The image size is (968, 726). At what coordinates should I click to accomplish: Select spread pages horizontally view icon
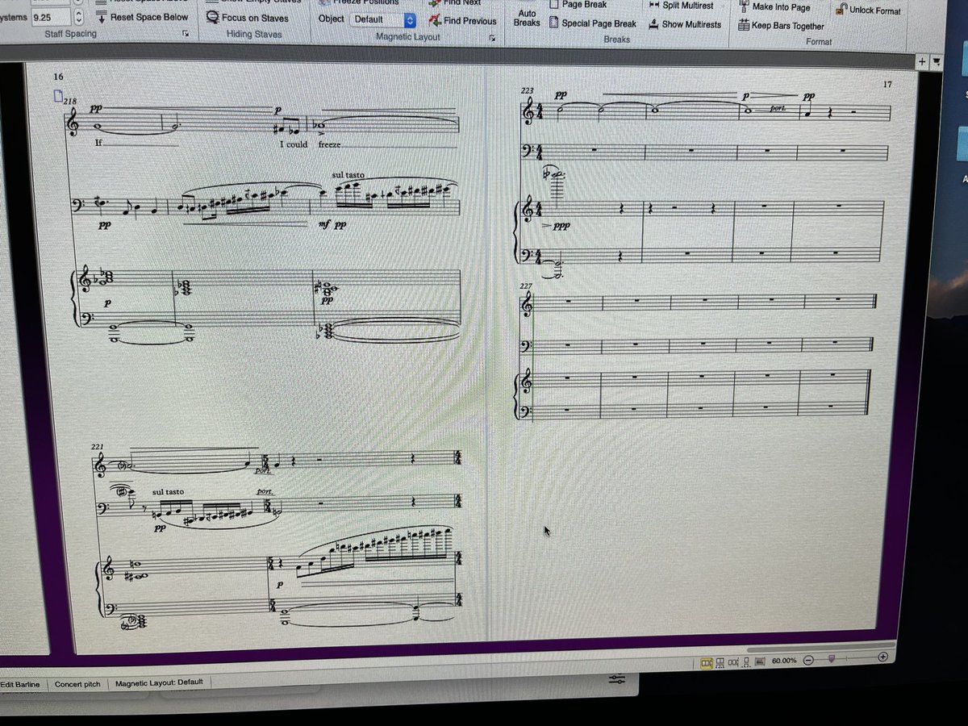(707, 662)
